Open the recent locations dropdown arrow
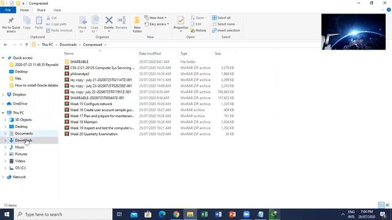The width and height of the screenshot is (392, 220). point(20,45)
